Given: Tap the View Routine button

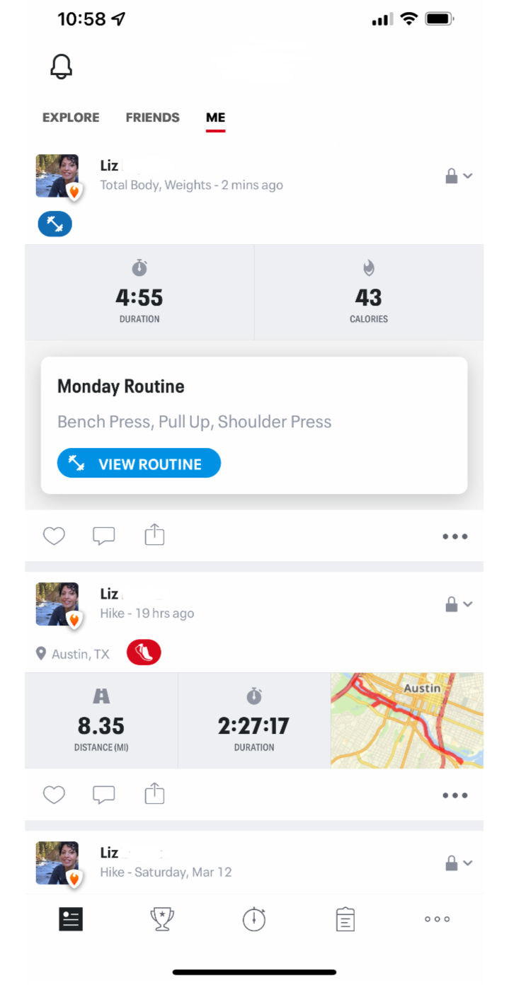Looking at the screenshot, I should click(x=139, y=464).
